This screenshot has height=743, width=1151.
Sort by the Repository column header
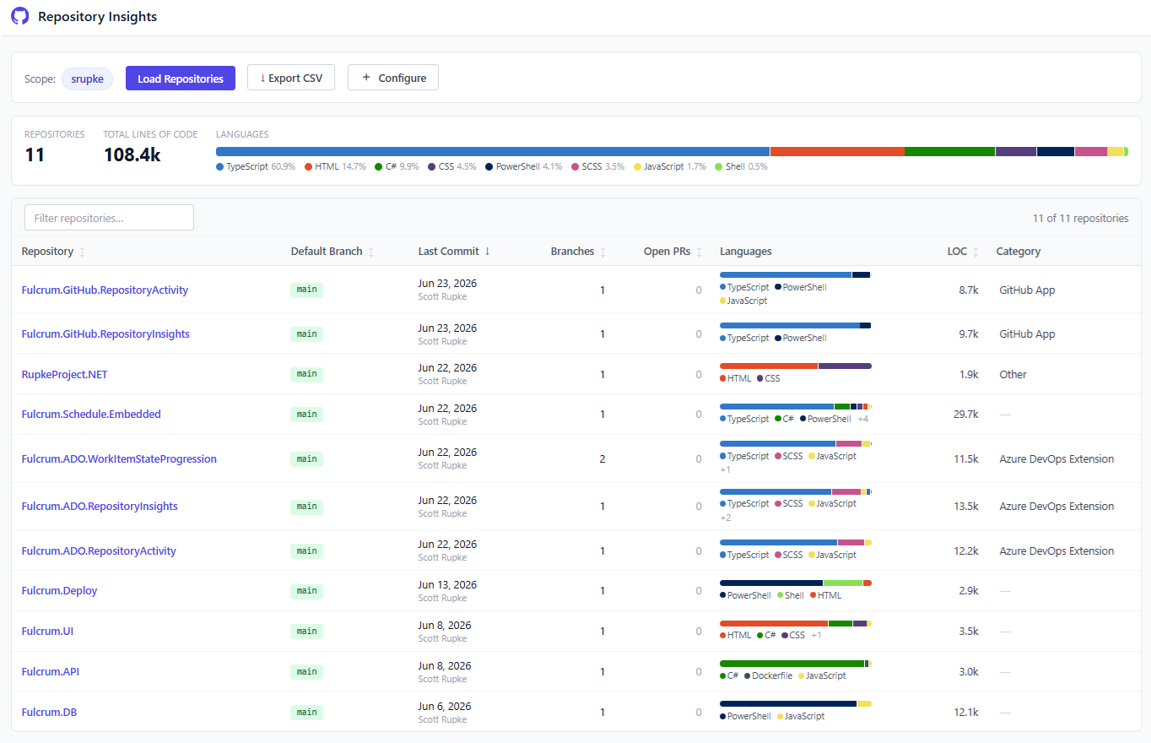click(x=53, y=252)
